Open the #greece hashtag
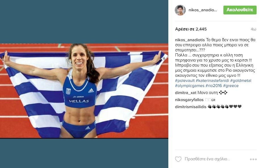Image resolution: width=262 pixels, height=168 pixels. [231, 86]
